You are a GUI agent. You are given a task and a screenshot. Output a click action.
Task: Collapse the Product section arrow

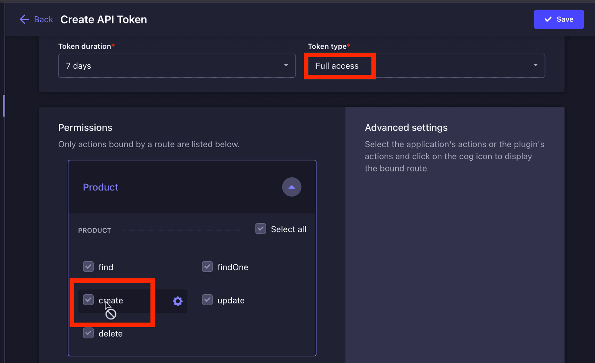tap(292, 187)
